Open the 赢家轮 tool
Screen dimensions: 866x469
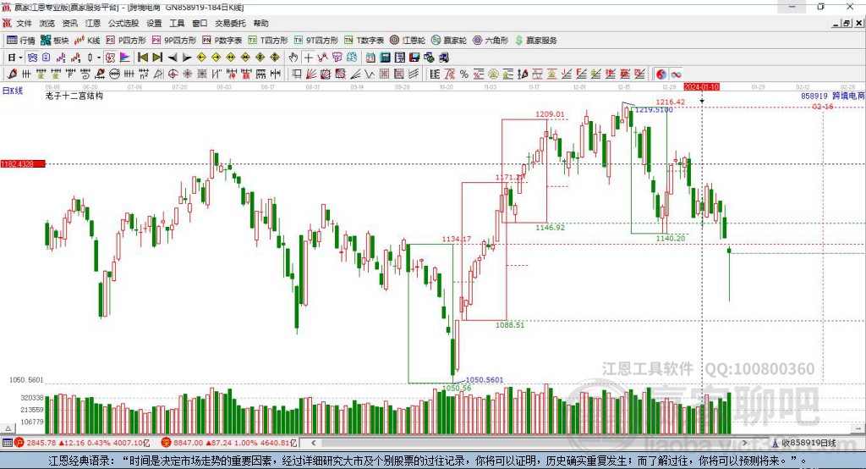(x=448, y=41)
